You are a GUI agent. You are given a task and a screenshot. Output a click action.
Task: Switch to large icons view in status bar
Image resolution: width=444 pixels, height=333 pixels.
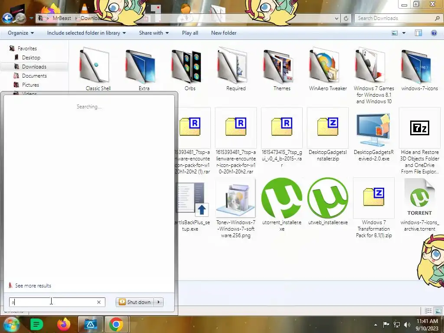[438, 311]
